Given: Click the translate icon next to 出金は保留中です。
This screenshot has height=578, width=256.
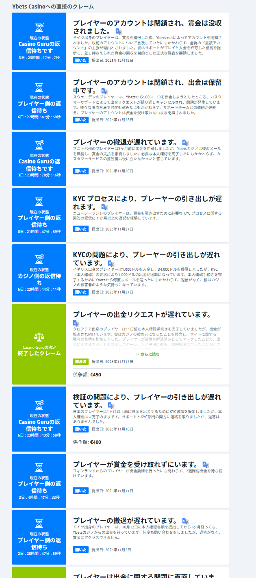Looking at the screenshot, I should click(104, 91).
